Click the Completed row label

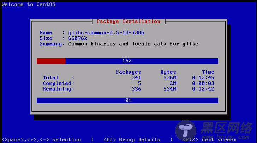(x=59, y=83)
